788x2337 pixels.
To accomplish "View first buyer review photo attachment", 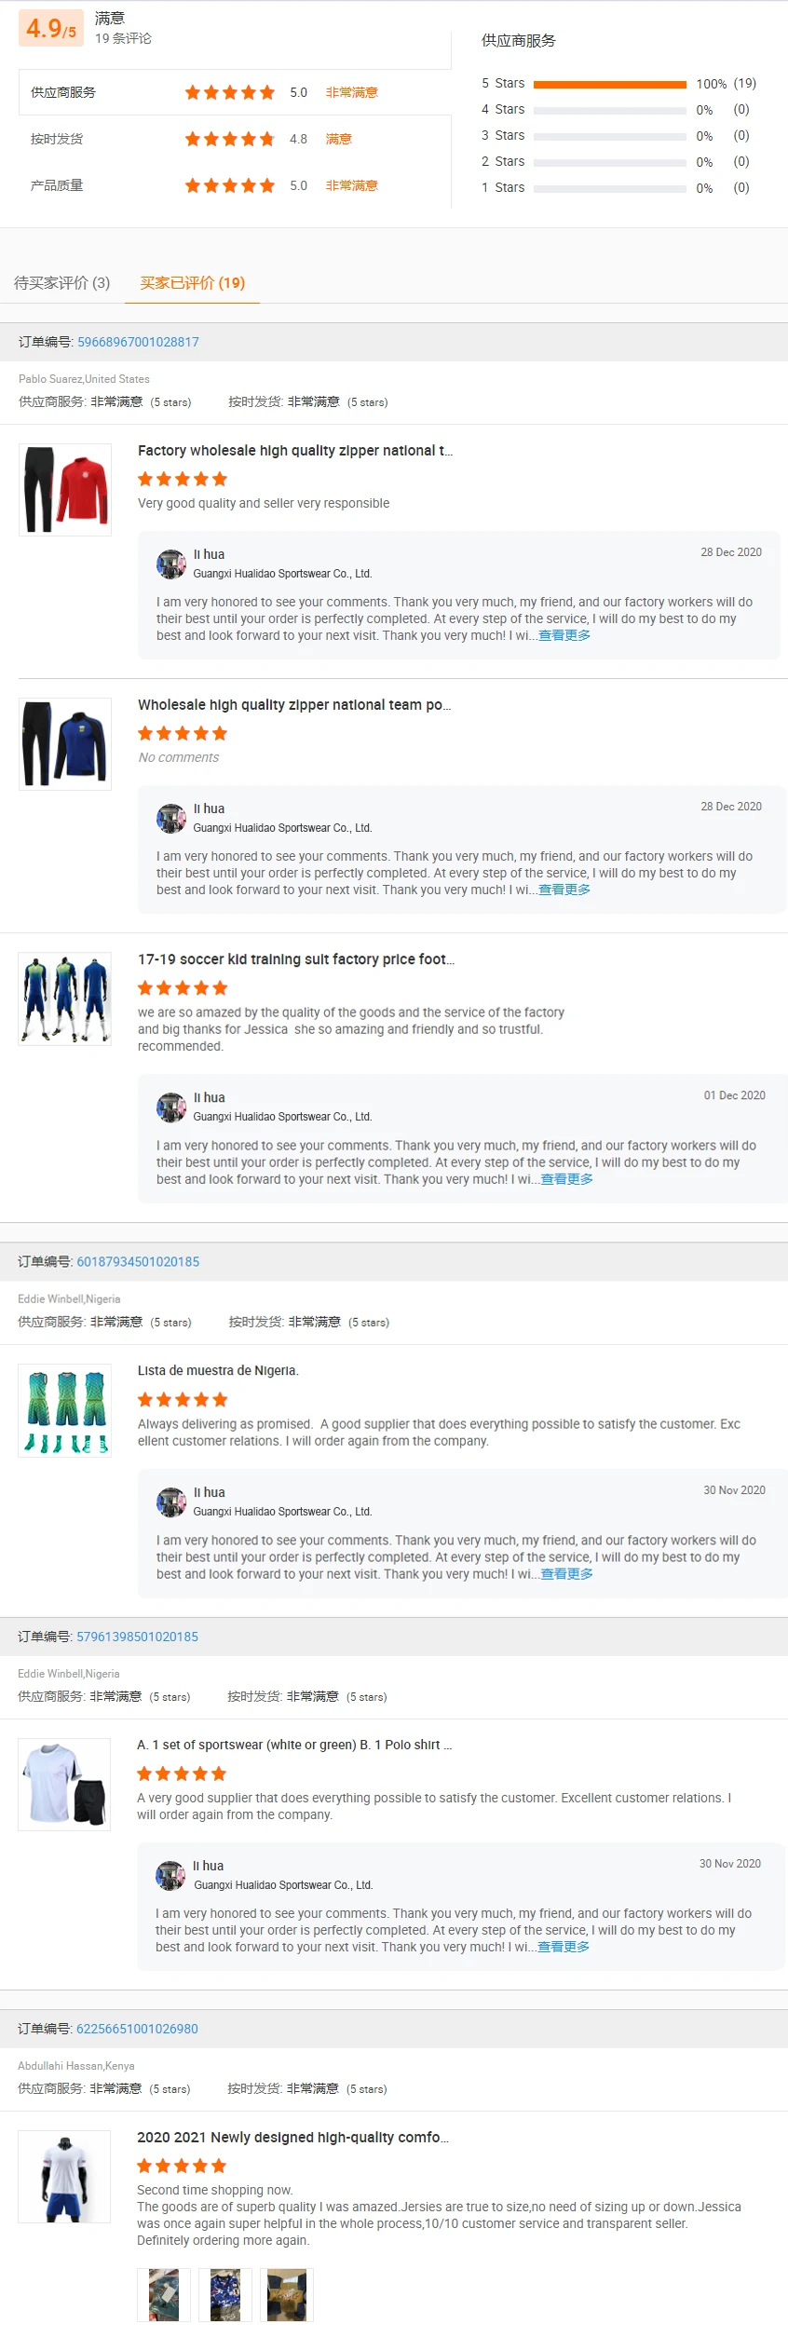I will point(164,2294).
